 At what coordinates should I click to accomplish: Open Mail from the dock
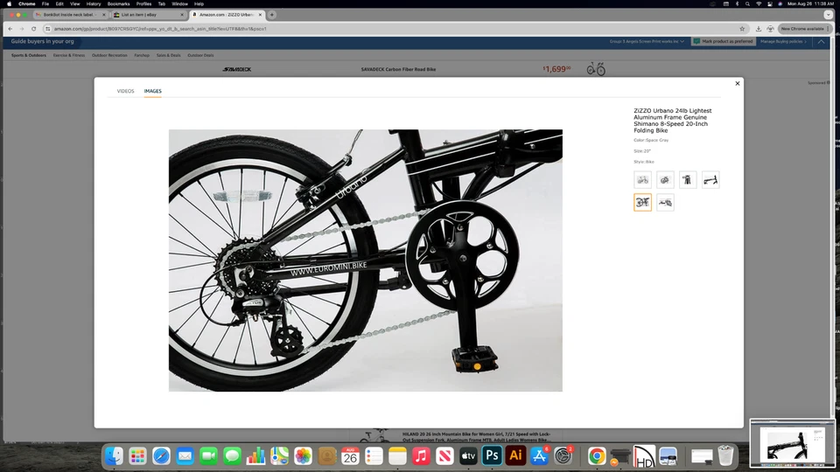pos(185,456)
